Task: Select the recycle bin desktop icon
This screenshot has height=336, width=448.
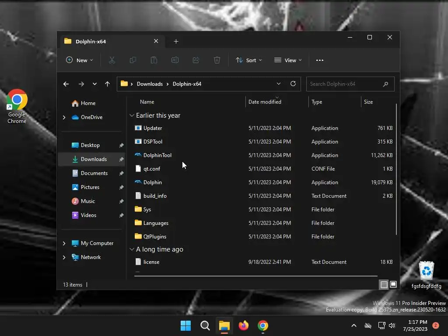Action: click(x=426, y=275)
